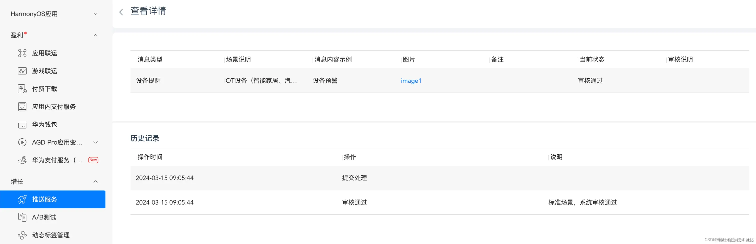Click the 动态标签管理 icon
Image resolution: width=756 pixels, height=244 pixels.
22,235
